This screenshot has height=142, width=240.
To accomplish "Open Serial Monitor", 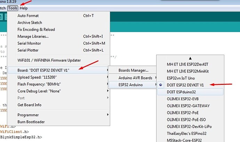I will click(x=59, y=43).
